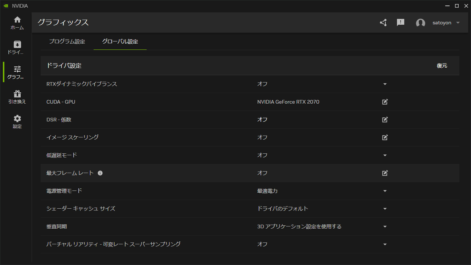Click the 最適電力 value
This screenshot has height=265, width=471.
click(x=267, y=191)
